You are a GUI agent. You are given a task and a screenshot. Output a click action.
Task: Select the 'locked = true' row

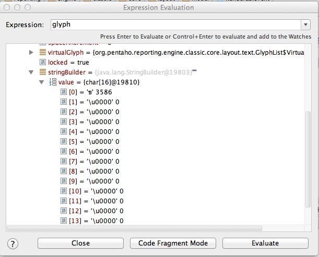click(x=68, y=63)
